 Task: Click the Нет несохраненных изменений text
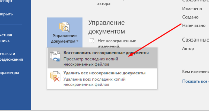117,43
